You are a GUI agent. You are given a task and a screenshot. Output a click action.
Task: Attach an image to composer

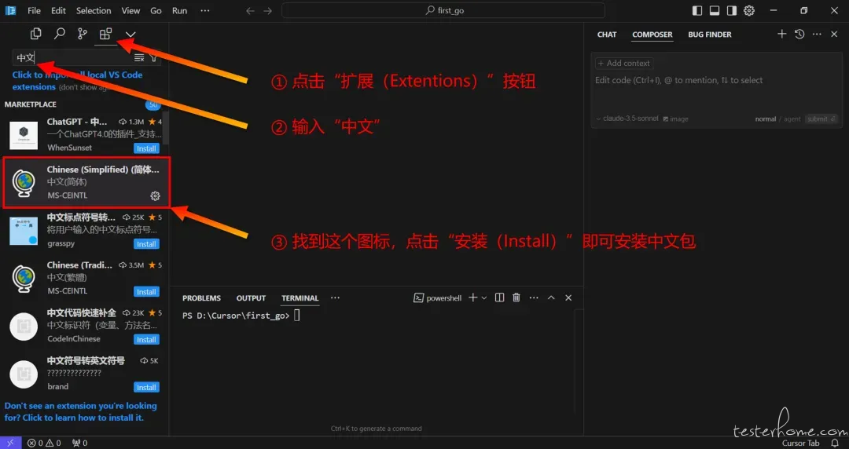click(x=676, y=119)
